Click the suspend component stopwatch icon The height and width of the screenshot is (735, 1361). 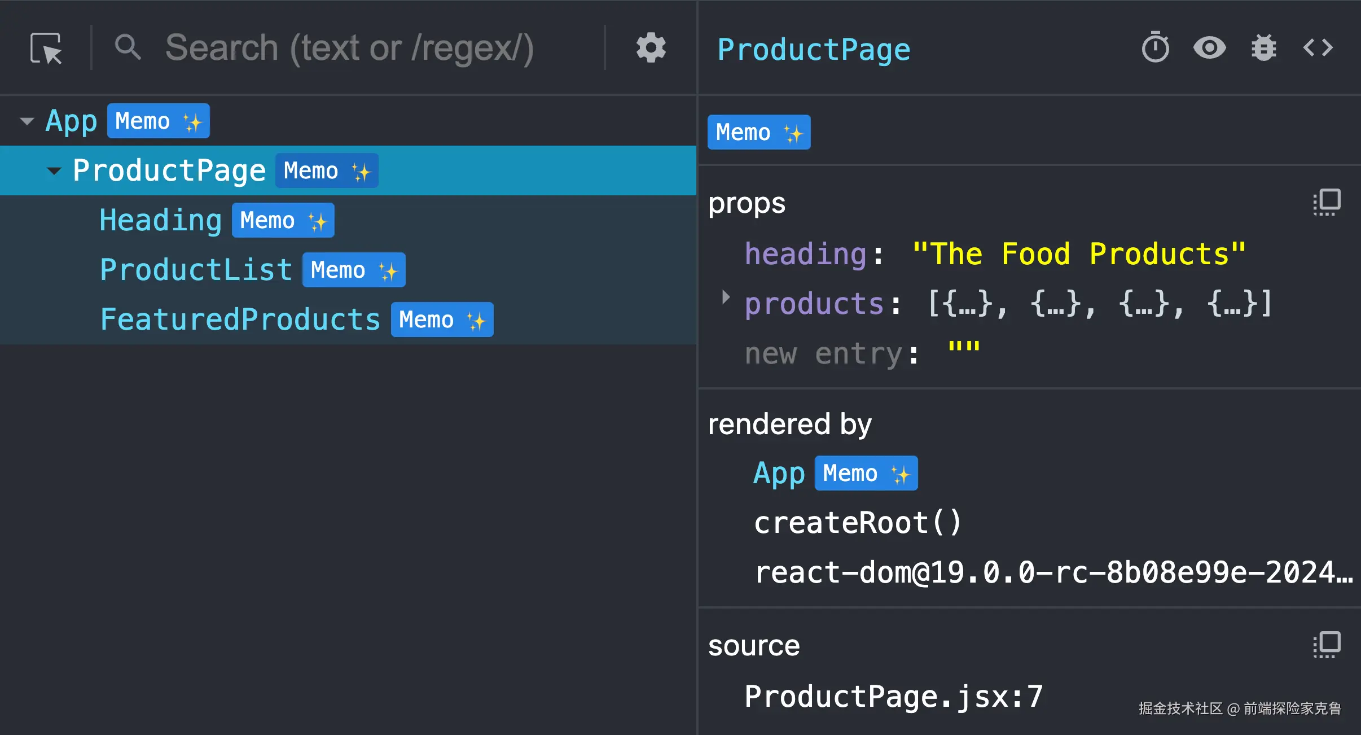[x=1155, y=48]
